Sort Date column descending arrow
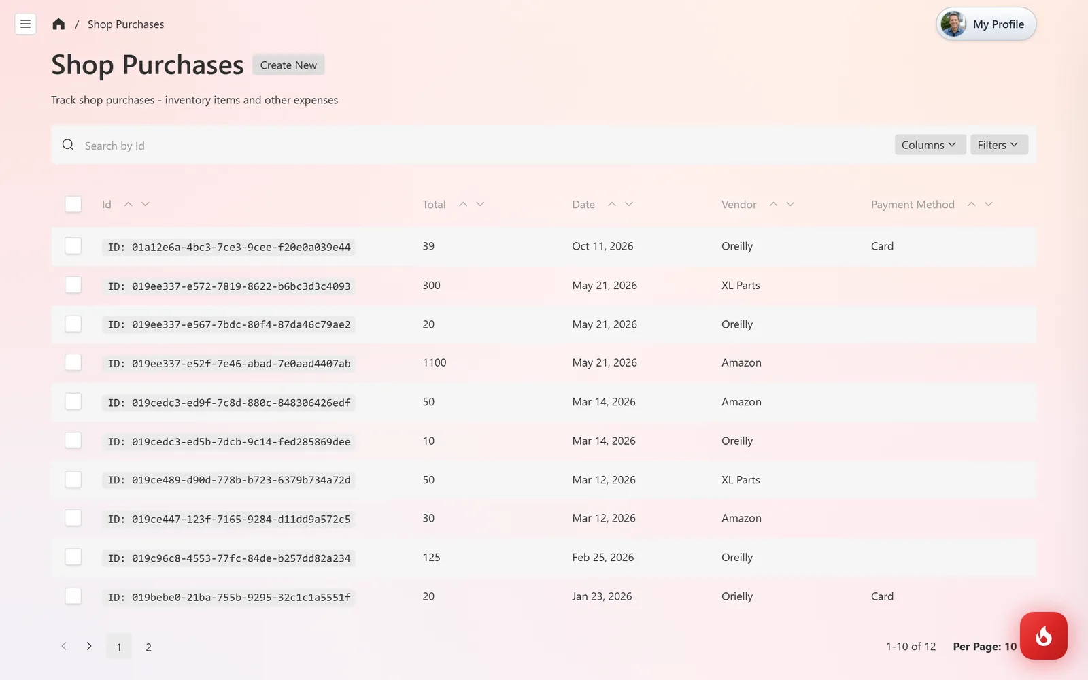Image resolution: width=1088 pixels, height=680 pixels. click(629, 204)
